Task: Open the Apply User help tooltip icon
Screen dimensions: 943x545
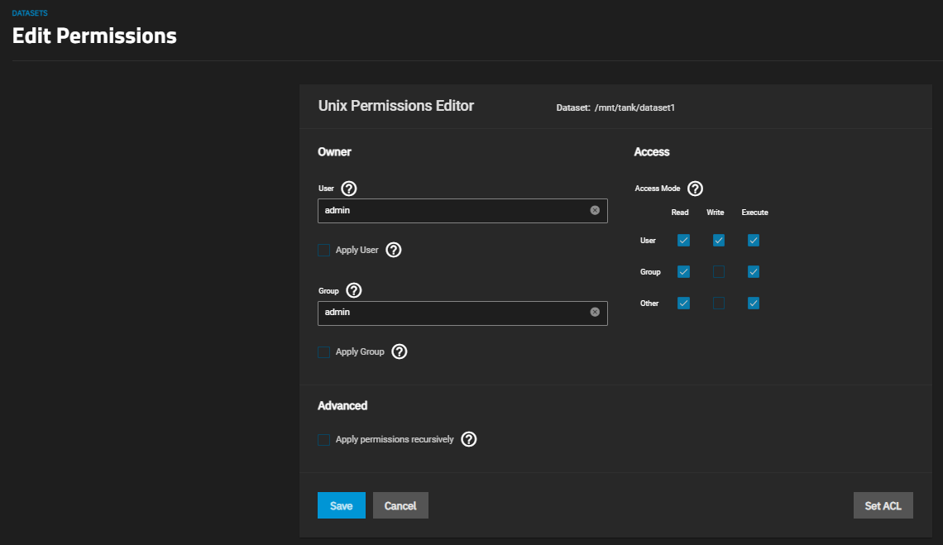Action: click(x=394, y=250)
